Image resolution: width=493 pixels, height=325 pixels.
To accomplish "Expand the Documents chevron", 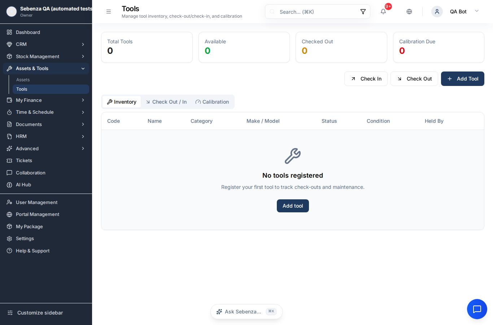I will (x=83, y=124).
